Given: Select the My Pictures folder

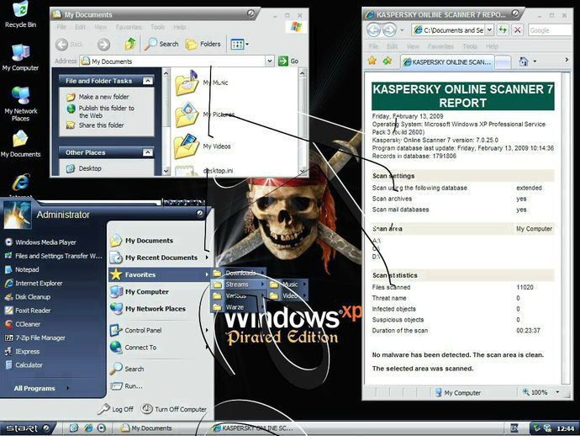Looking at the screenshot, I should (204, 114).
